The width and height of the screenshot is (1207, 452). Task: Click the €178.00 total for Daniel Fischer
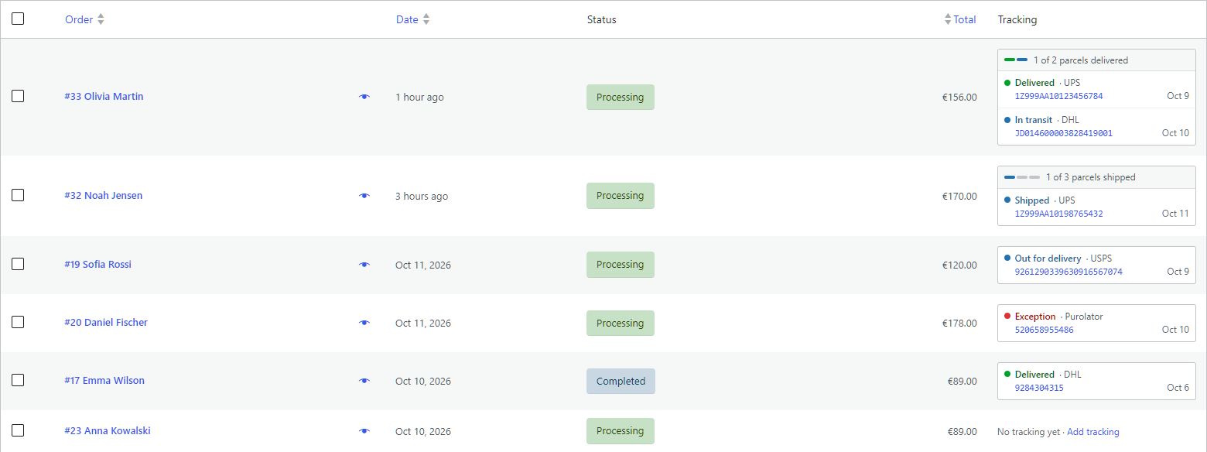(959, 324)
